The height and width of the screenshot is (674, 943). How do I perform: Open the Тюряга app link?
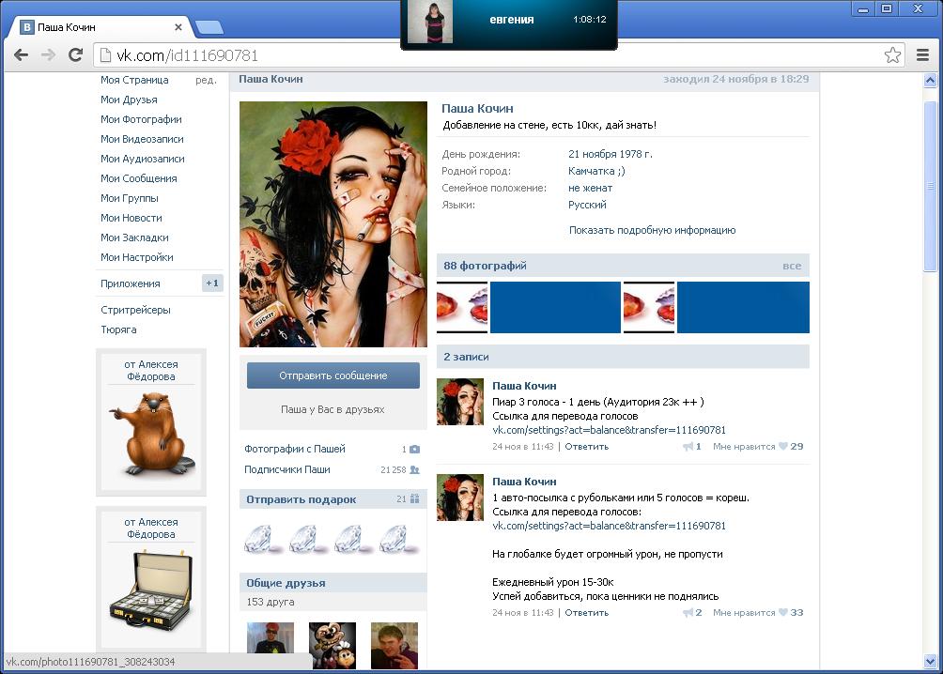click(118, 329)
